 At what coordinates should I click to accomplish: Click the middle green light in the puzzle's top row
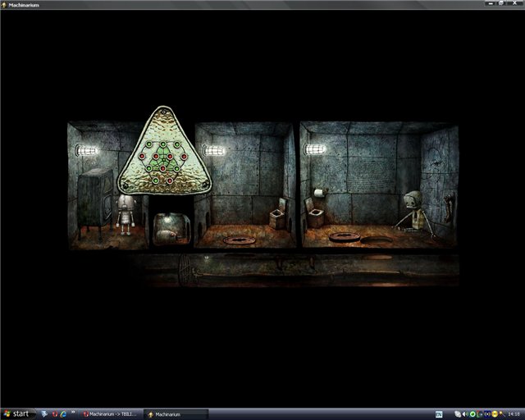[163, 144]
